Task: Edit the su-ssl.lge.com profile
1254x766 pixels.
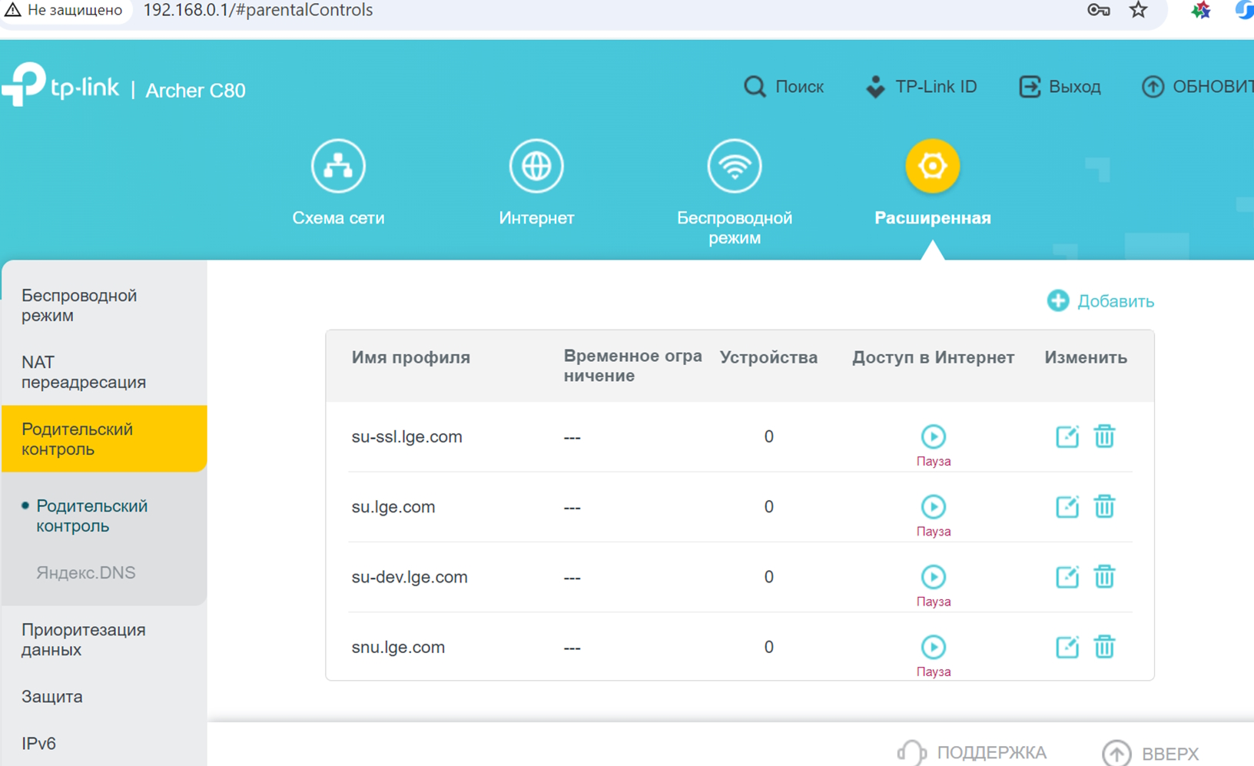Action: click(x=1067, y=436)
